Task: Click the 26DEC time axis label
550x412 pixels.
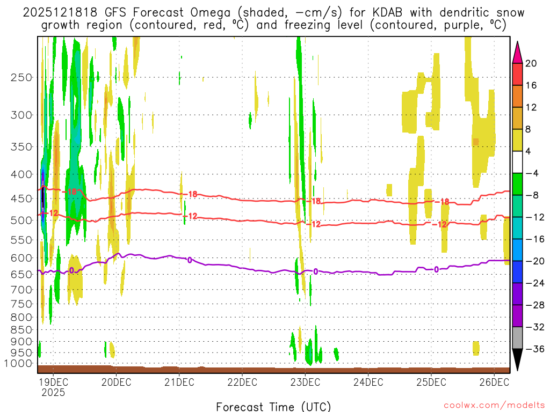Action: [494, 382]
